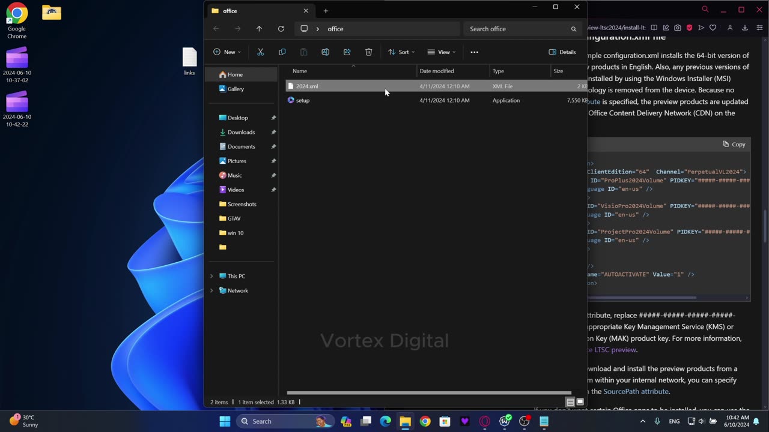Sort by Date modified column header

454,71
